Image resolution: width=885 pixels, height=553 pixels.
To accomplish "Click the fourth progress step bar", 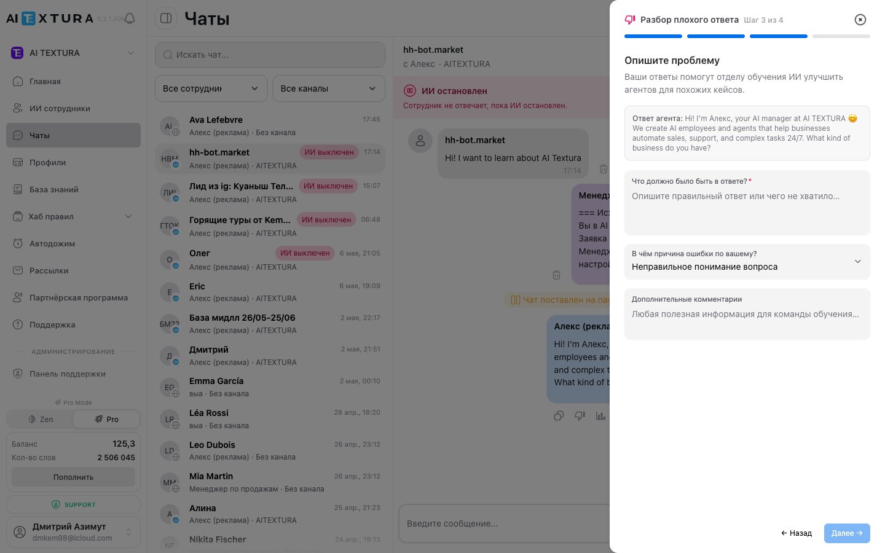I will point(841,36).
